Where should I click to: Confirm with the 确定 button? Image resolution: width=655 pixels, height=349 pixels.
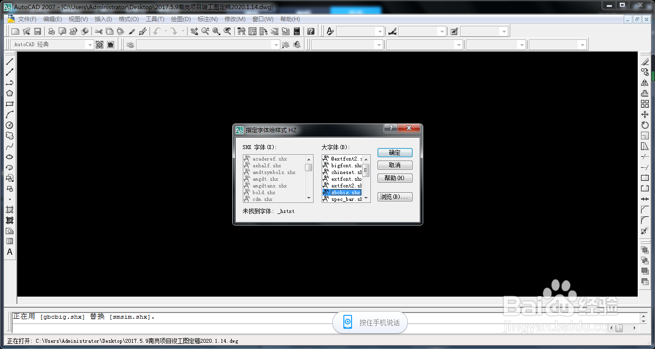point(395,152)
